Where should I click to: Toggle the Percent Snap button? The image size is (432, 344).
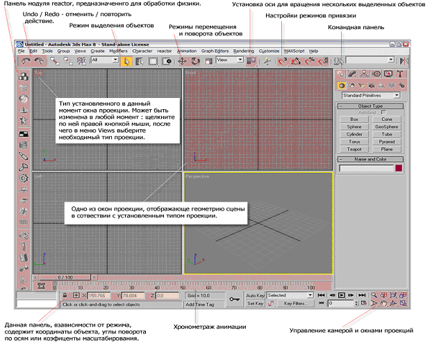(x=309, y=61)
